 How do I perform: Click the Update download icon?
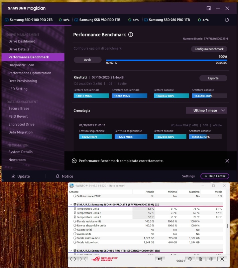coord(13,176)
